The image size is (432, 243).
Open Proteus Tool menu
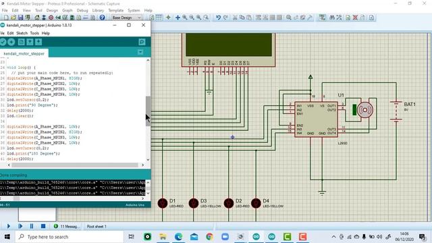38,10
